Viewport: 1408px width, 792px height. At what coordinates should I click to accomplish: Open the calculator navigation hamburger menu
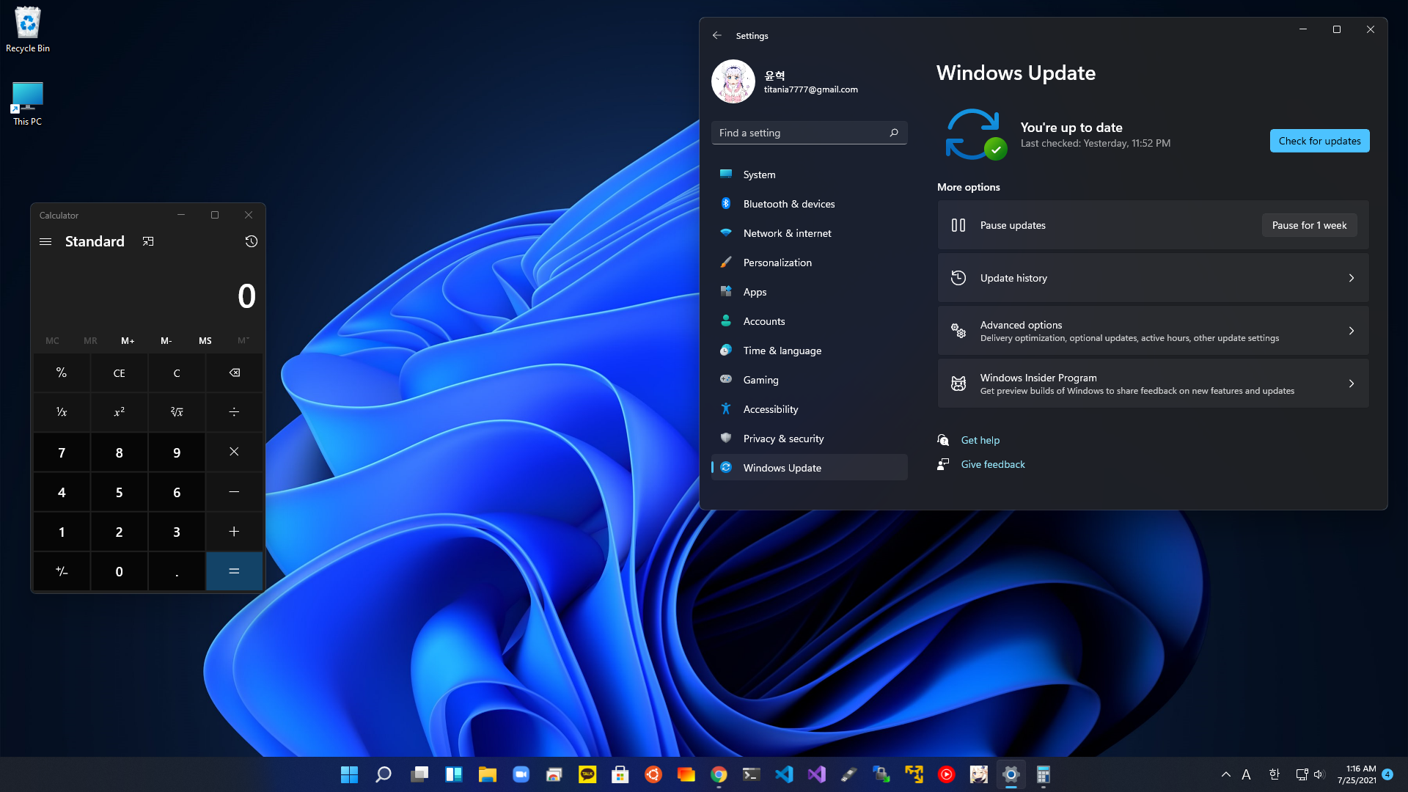tap(45, 241)
